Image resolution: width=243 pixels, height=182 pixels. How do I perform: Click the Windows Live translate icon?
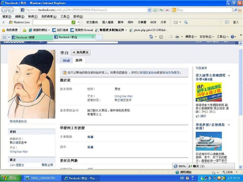186,22
